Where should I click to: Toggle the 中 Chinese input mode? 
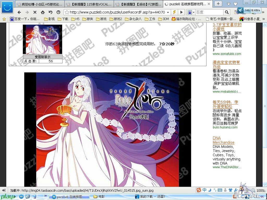204,190
